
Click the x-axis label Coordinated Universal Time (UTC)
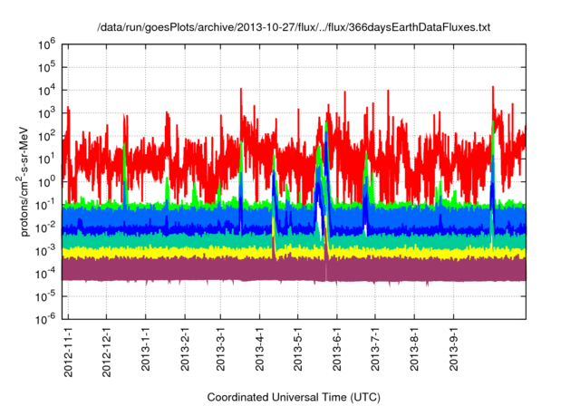(x=294, y=397)
